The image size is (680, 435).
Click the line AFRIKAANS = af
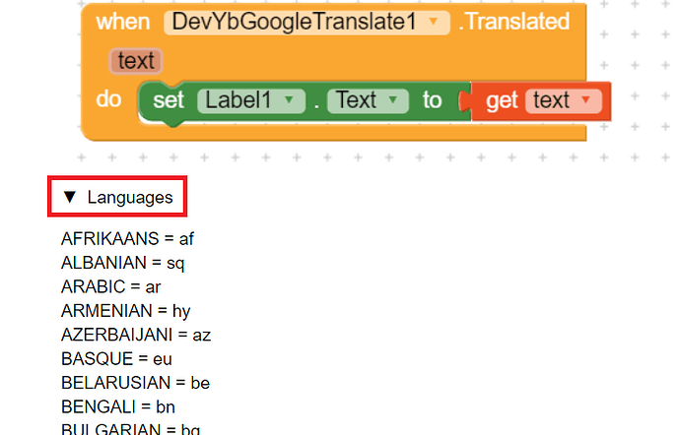127,239
